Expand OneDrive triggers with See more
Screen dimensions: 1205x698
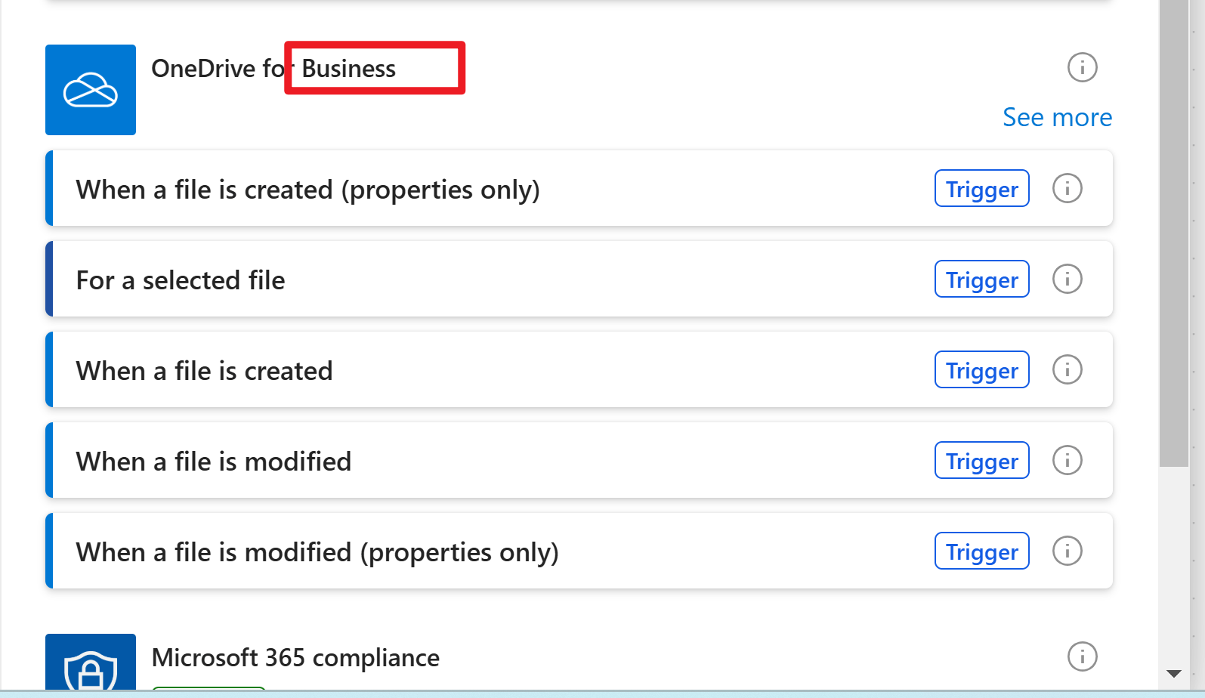[1057, 117]
